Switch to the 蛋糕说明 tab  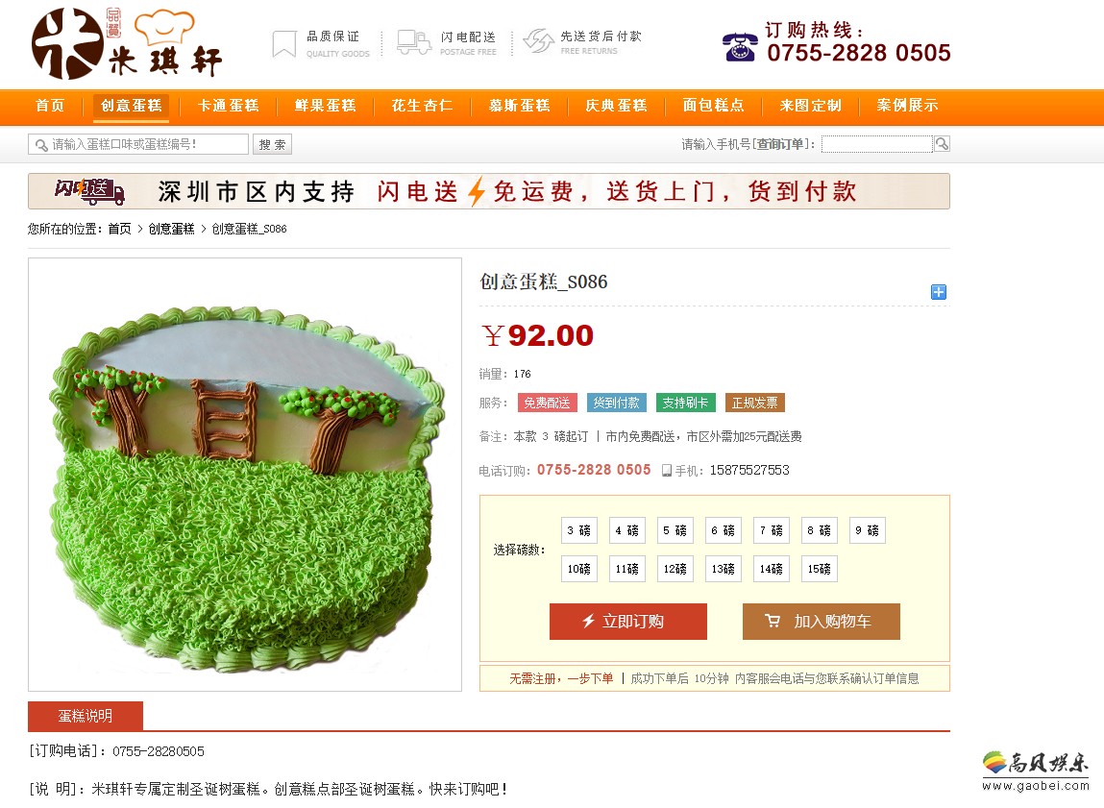coord(86,716)
